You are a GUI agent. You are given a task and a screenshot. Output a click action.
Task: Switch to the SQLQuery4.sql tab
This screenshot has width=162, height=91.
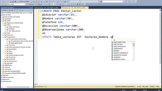point(46,8)
